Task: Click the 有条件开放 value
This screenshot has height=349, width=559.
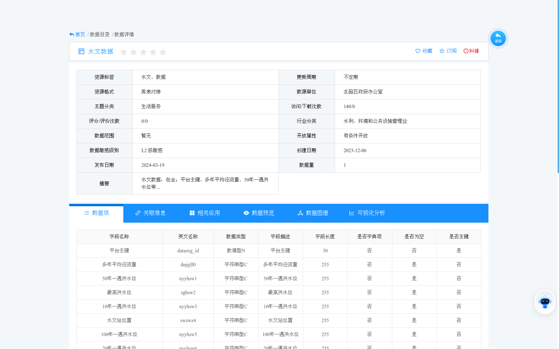Action: tap(356, 136)
